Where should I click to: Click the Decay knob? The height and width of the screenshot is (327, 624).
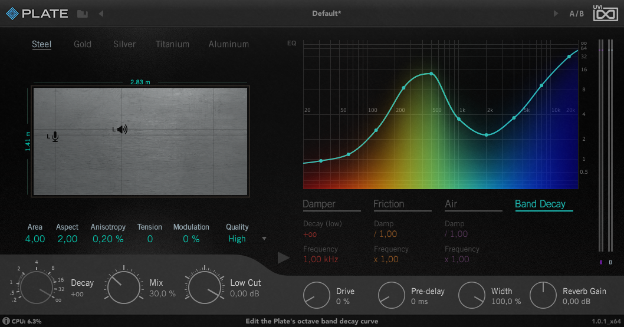tap(37, 287)
